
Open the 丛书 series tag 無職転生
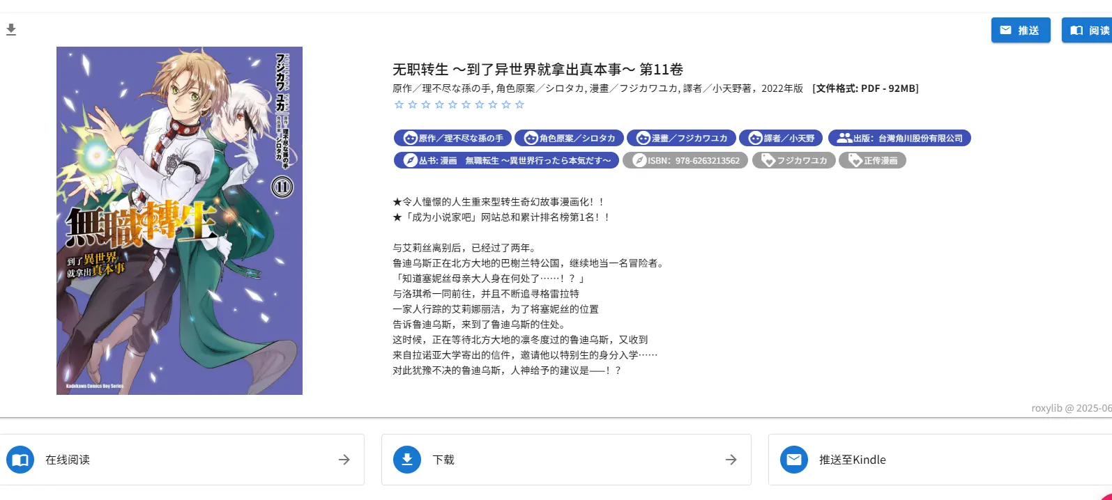[x=506, y=160]
